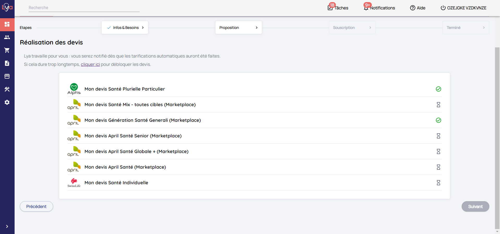Viewport: 500px width, 234px height.
Task: Open the shopping cart icon in sidebar
Action: point(7,50)
